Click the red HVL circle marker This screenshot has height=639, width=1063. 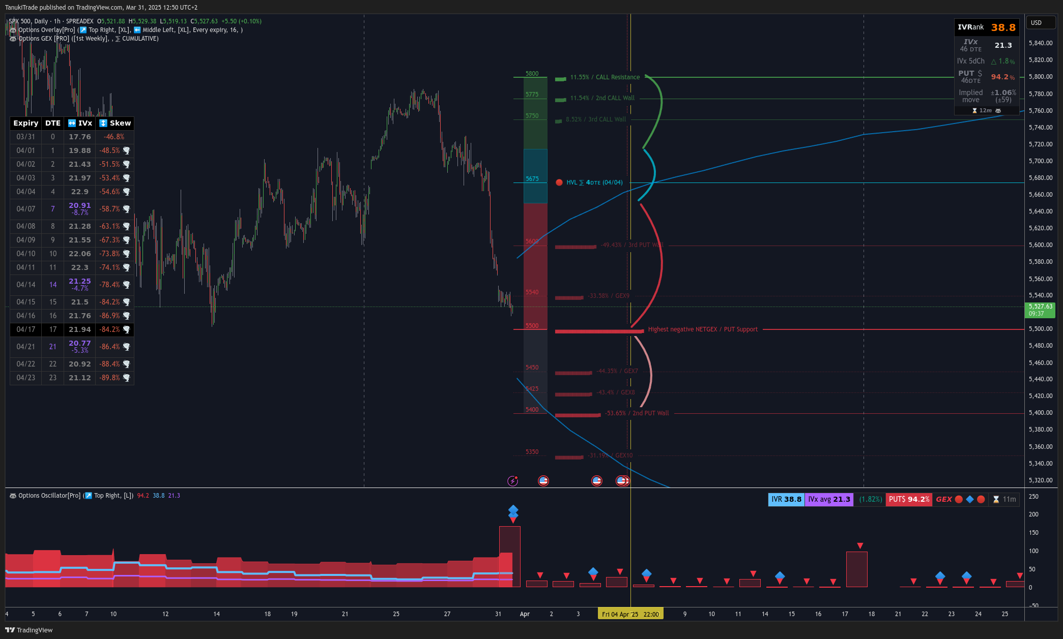[559, 182]
